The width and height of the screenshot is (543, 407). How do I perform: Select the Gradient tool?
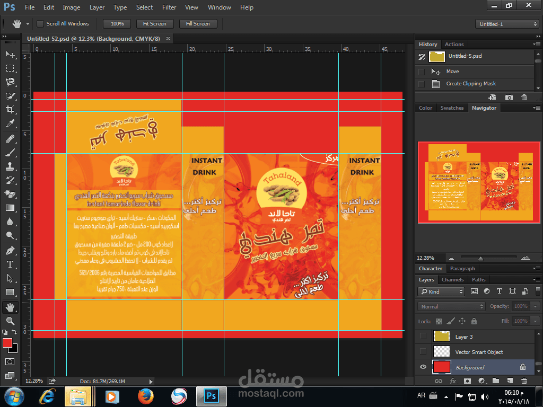(x=10, y=208)
